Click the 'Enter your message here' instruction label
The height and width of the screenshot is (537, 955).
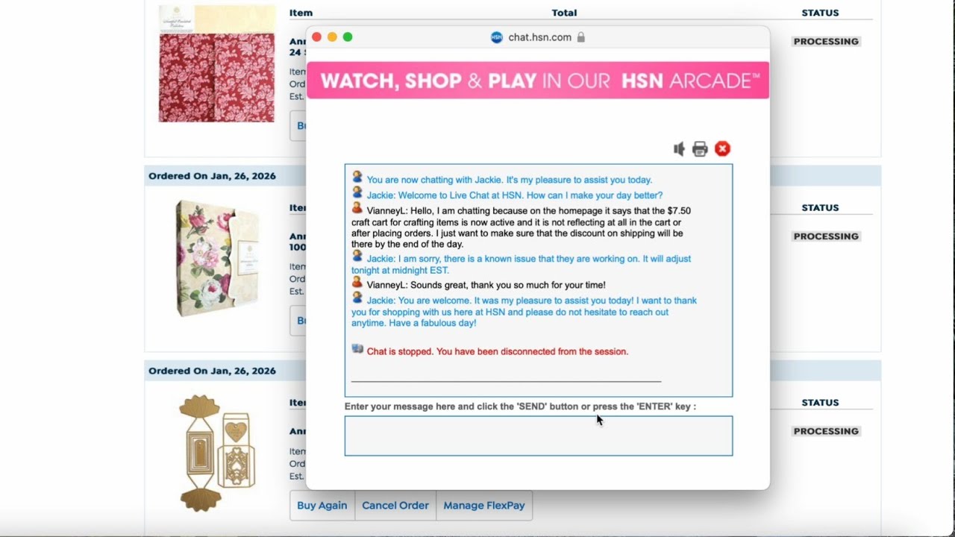(520, 406)
